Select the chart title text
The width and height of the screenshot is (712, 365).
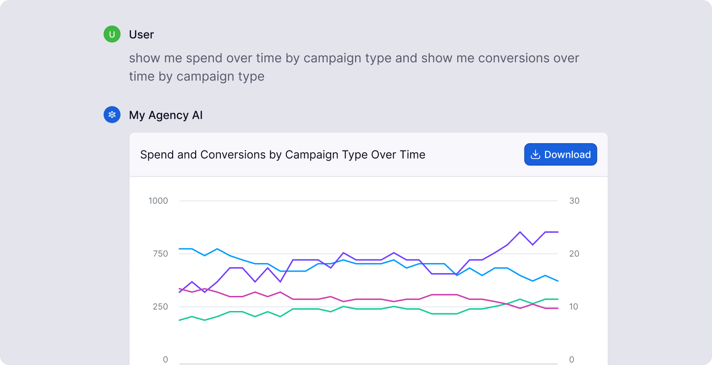283,155
